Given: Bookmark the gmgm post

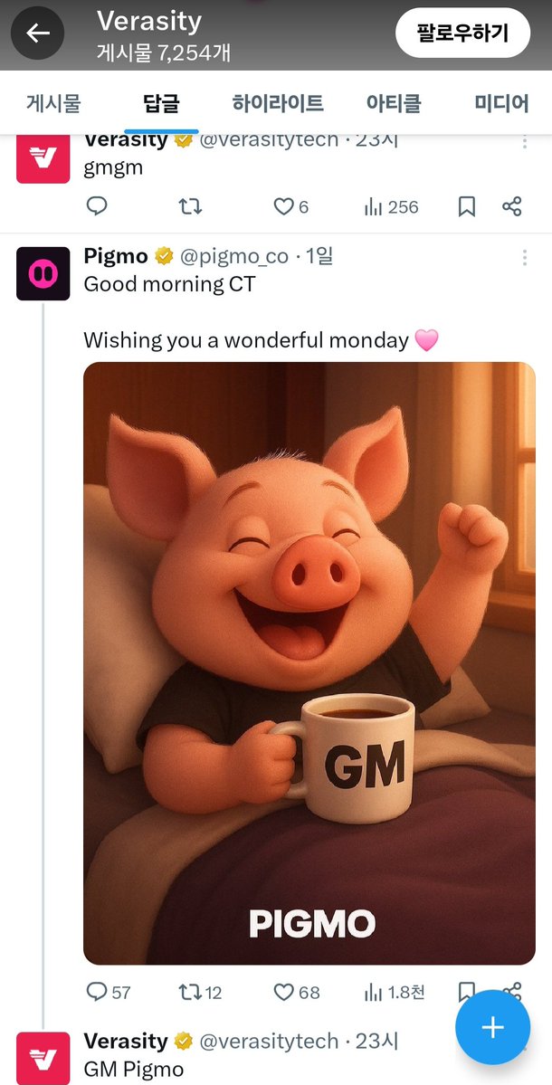Looking at the screenshot, I should coord(467,206).
